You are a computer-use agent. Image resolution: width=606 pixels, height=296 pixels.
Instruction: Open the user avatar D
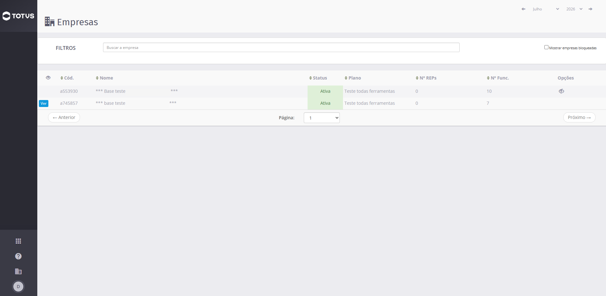(x=18, y=287)
